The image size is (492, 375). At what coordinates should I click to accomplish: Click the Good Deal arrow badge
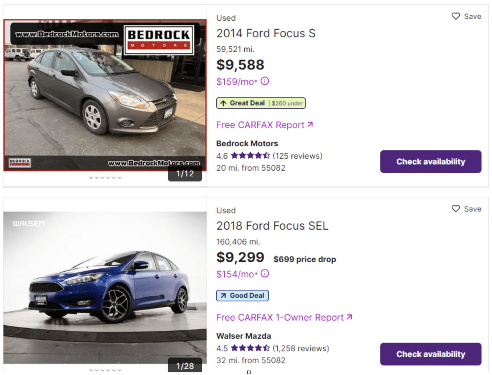242,296
